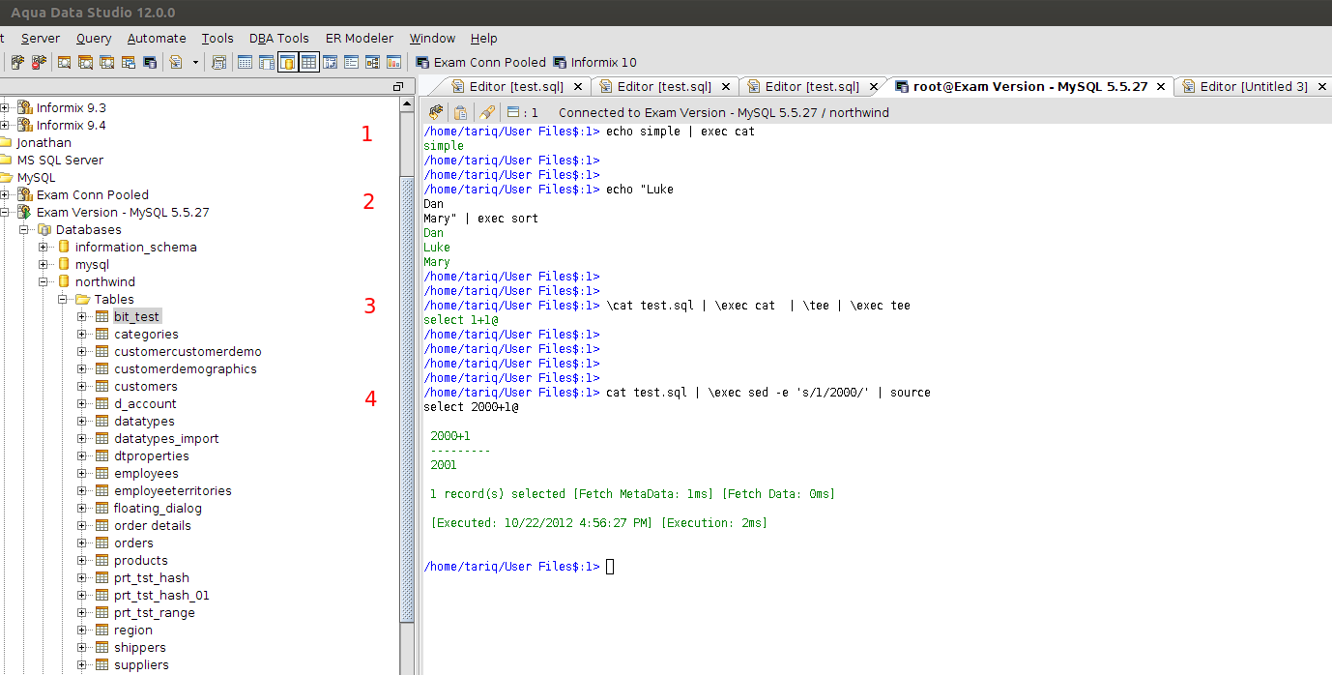
Task: Select the customers table in tree
Action: pyautogui.click(x=146, y=386)
